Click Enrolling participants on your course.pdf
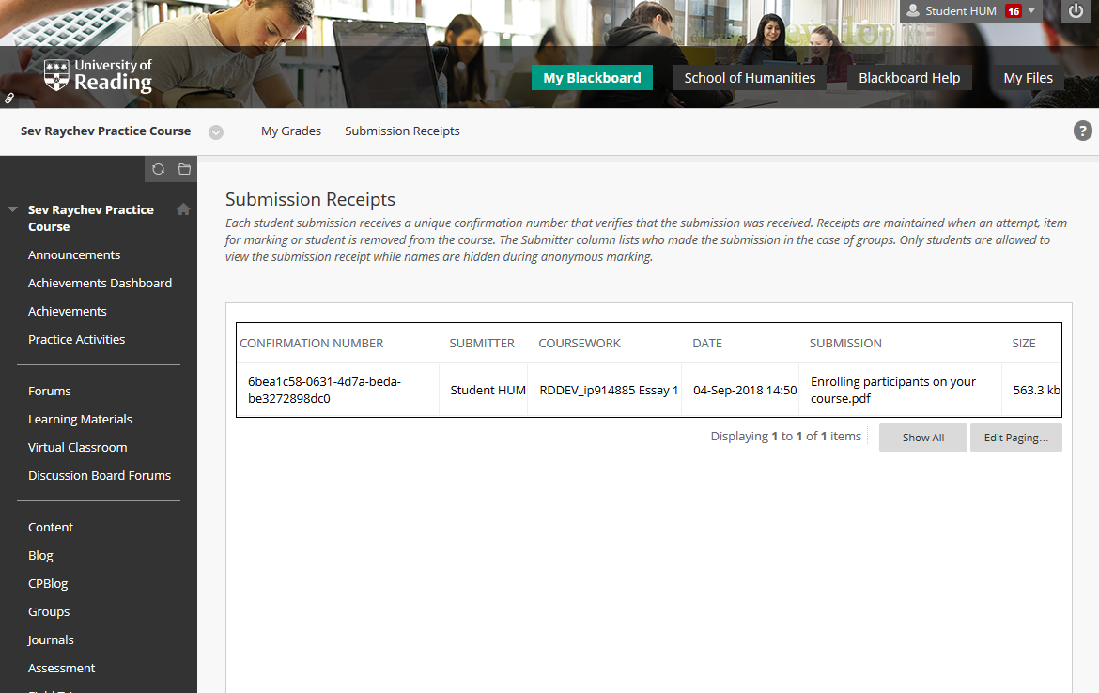 click(x=893, y=391)
